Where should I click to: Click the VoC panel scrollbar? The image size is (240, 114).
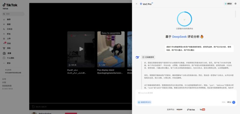coord(235,14)
